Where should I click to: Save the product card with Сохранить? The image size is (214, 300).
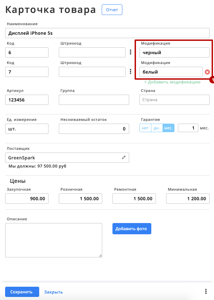pyautogui.click(x=22, y=292)
